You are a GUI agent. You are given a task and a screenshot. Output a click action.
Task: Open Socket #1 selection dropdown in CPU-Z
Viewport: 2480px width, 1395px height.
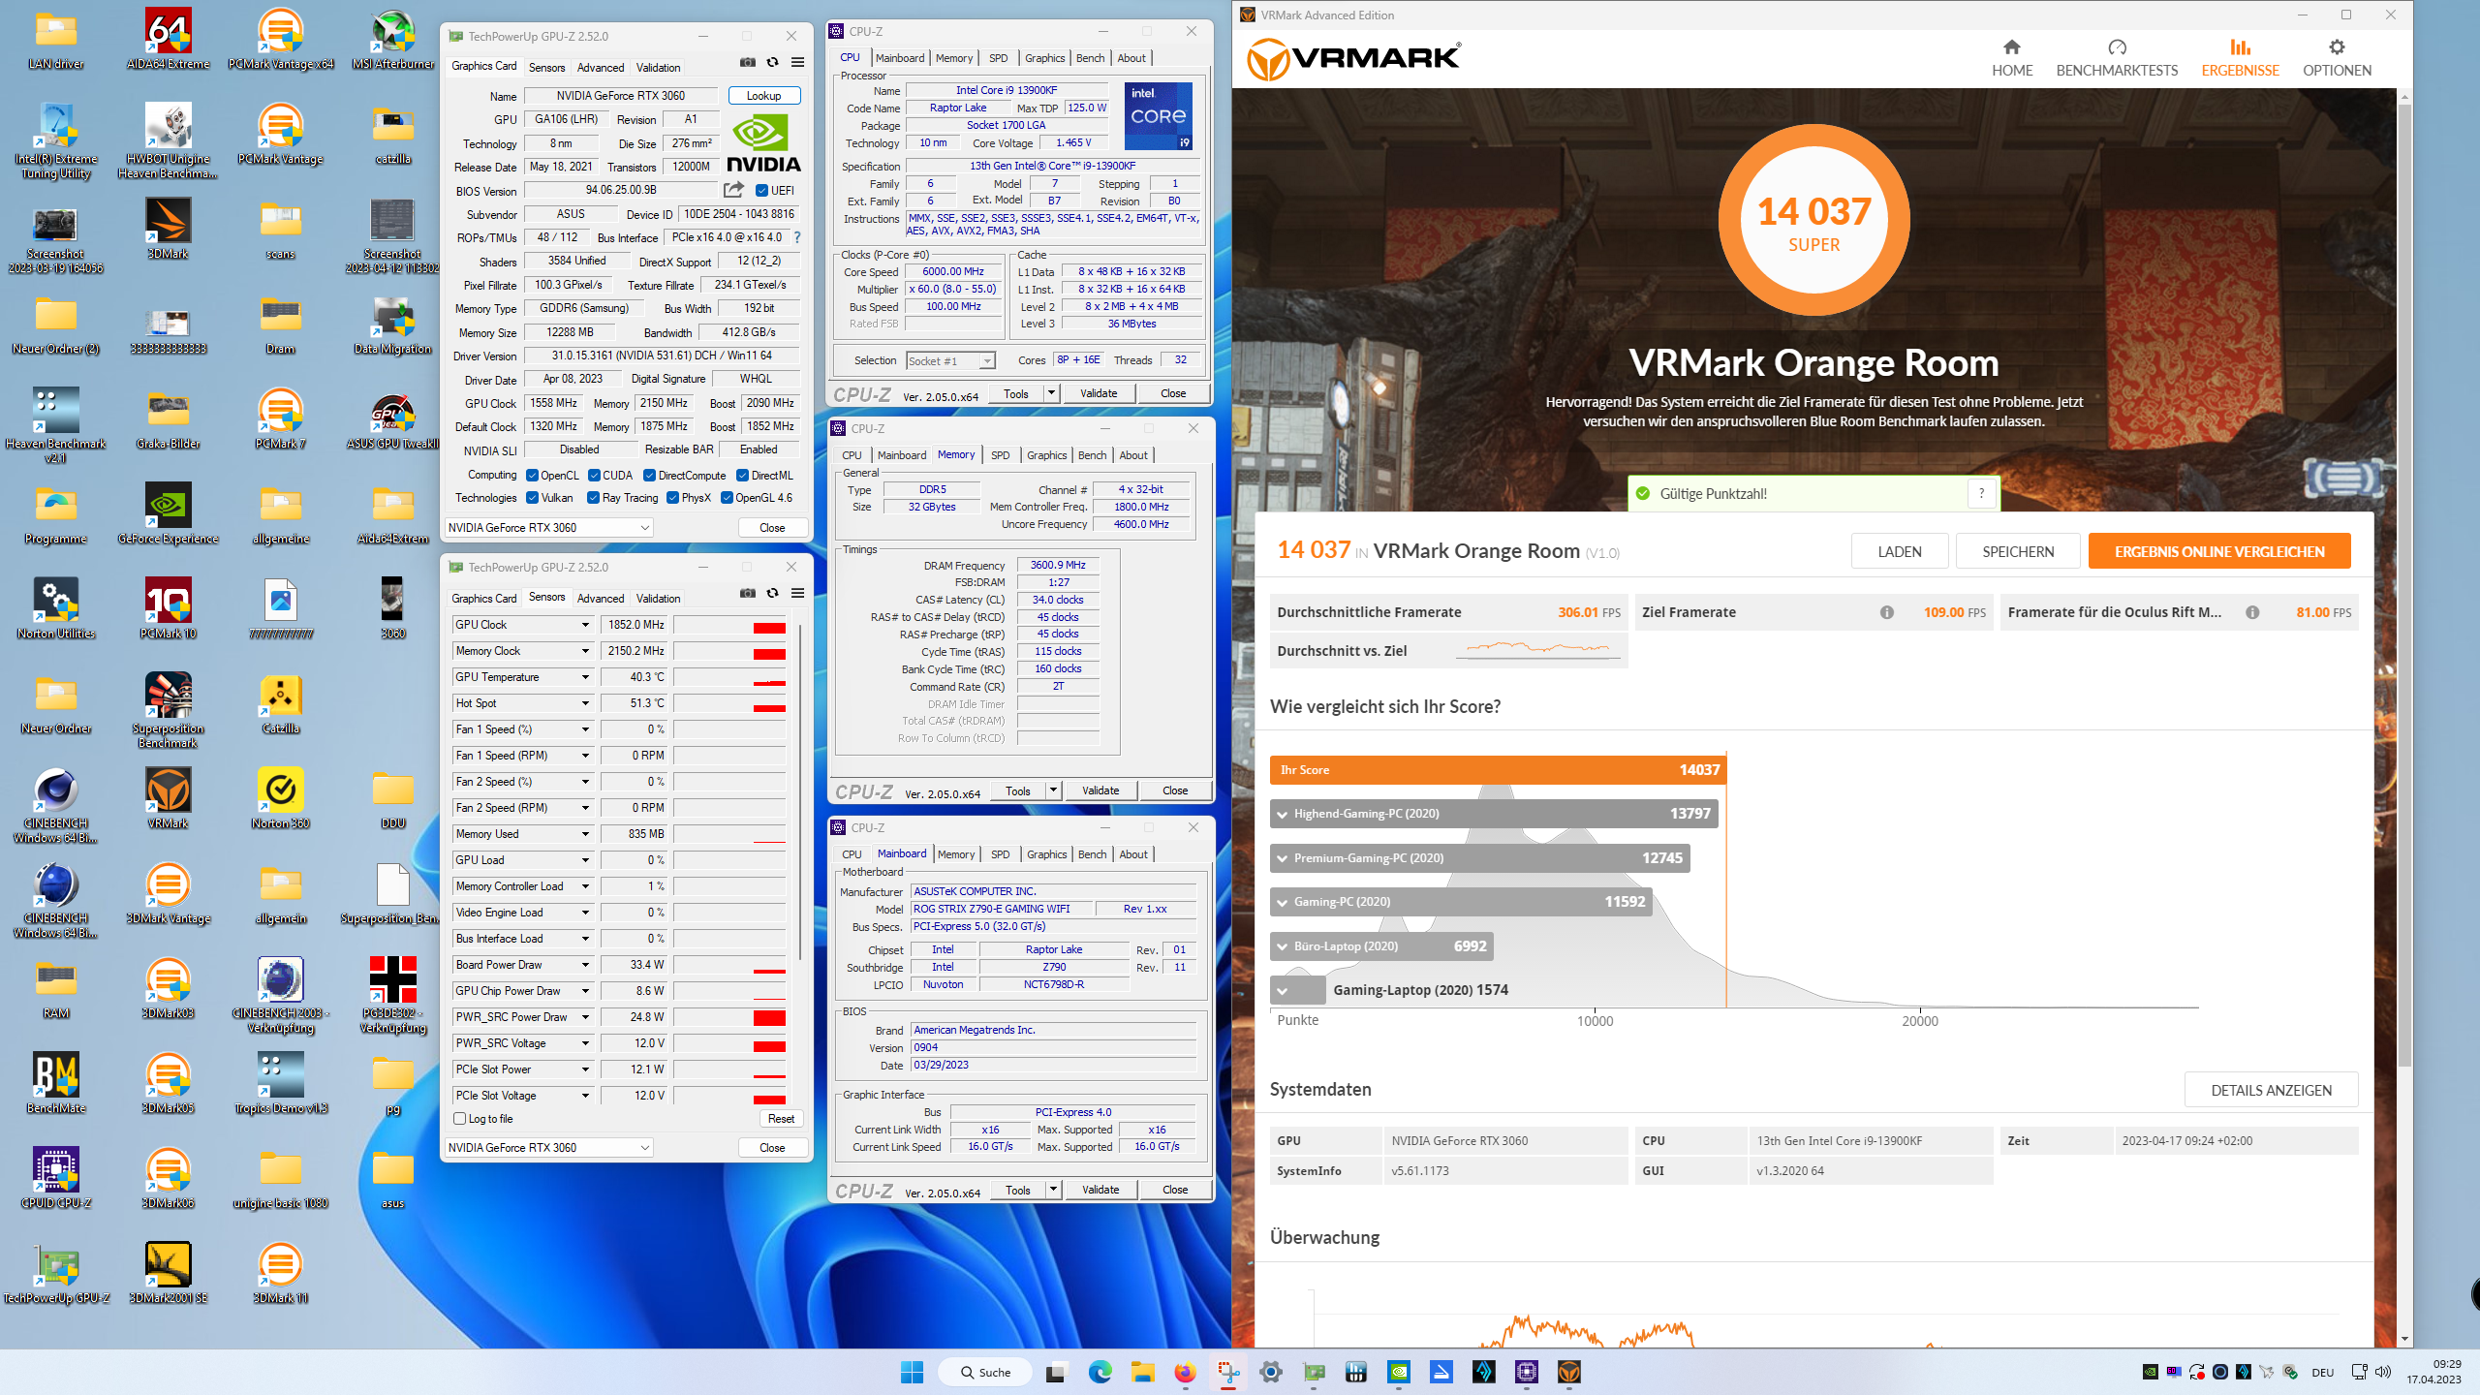coord(950,361)
